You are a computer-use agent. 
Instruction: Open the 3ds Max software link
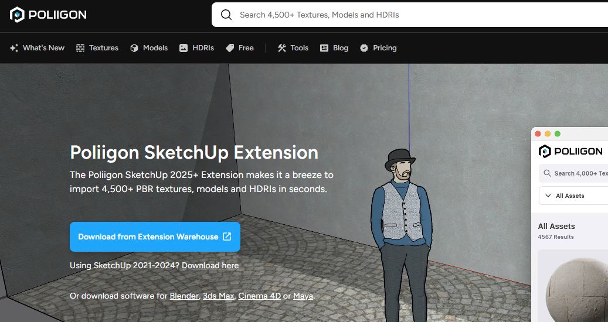click(218, 296)
